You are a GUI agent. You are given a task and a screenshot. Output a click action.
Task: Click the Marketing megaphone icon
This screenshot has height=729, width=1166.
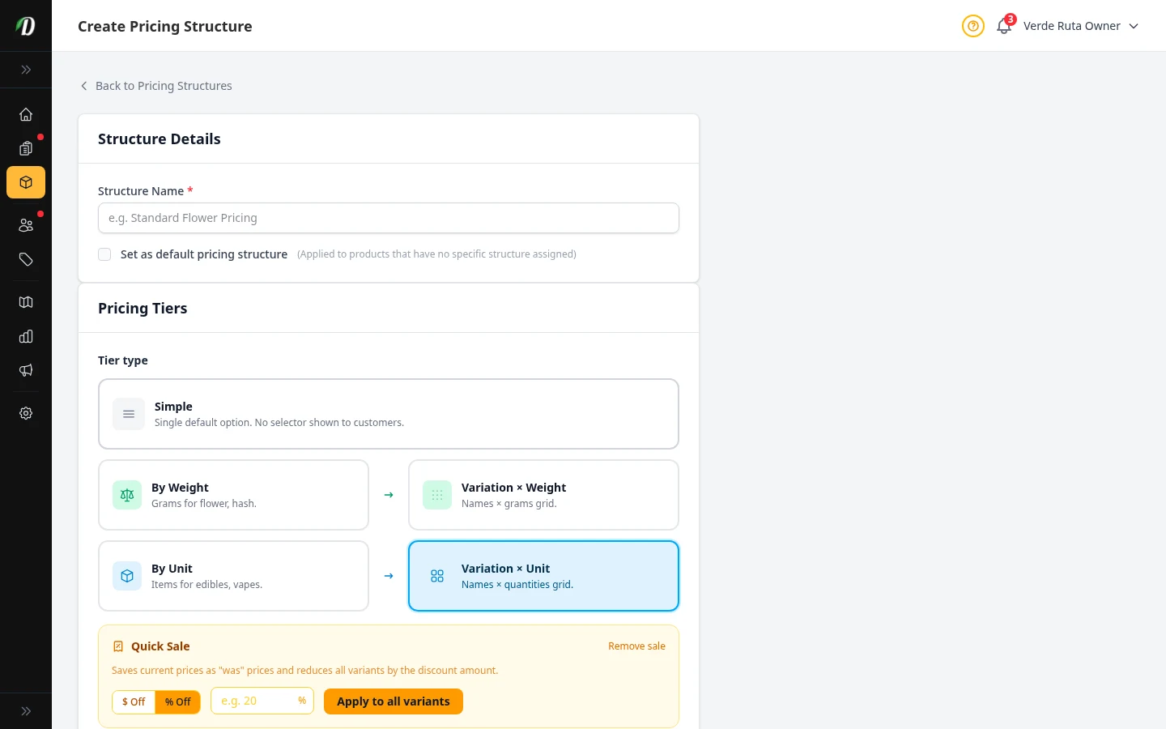(26, 370)
